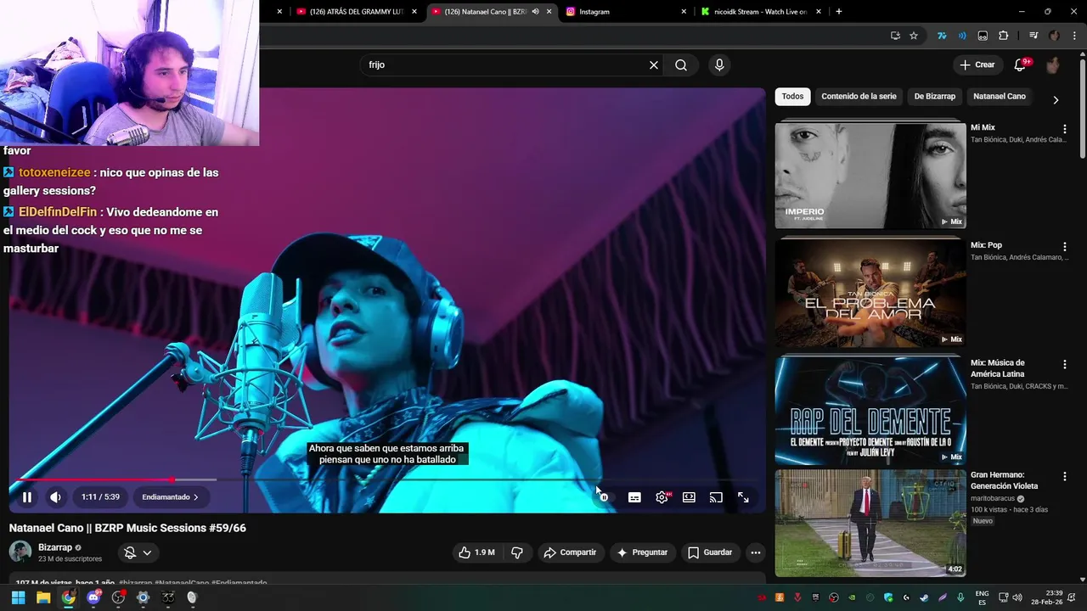Open options for Mix: Música de América Latina
Viewport: 1087px width, 611px height.
(1064, 364)
